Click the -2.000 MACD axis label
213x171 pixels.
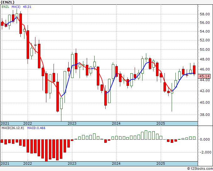(205, 152)
